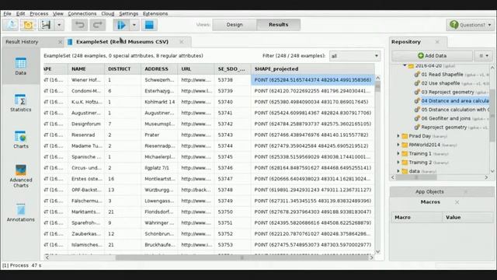
Task: Open the Settings menu
Action: [x=128, y=14]
